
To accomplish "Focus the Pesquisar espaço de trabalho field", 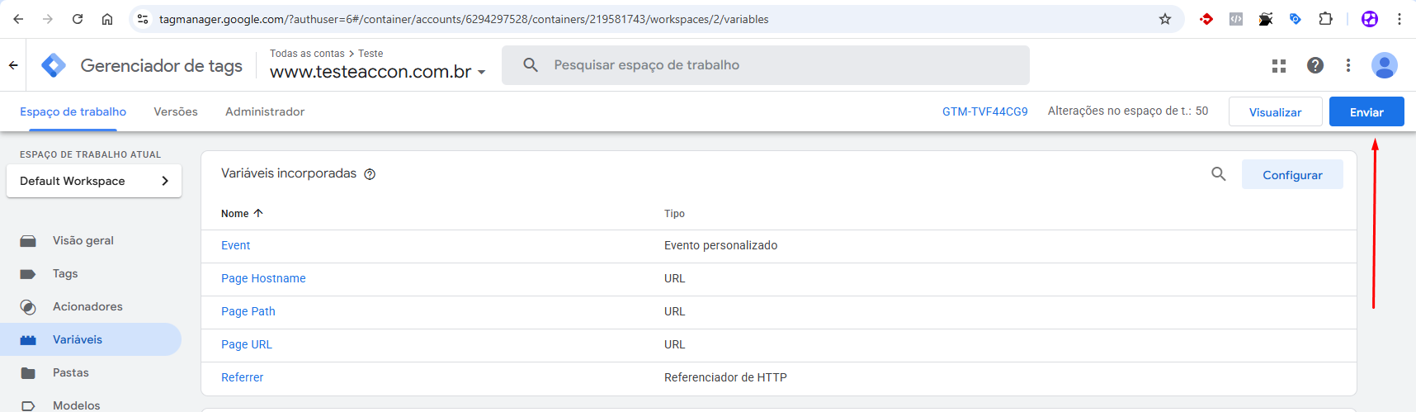I will point(765,65).
